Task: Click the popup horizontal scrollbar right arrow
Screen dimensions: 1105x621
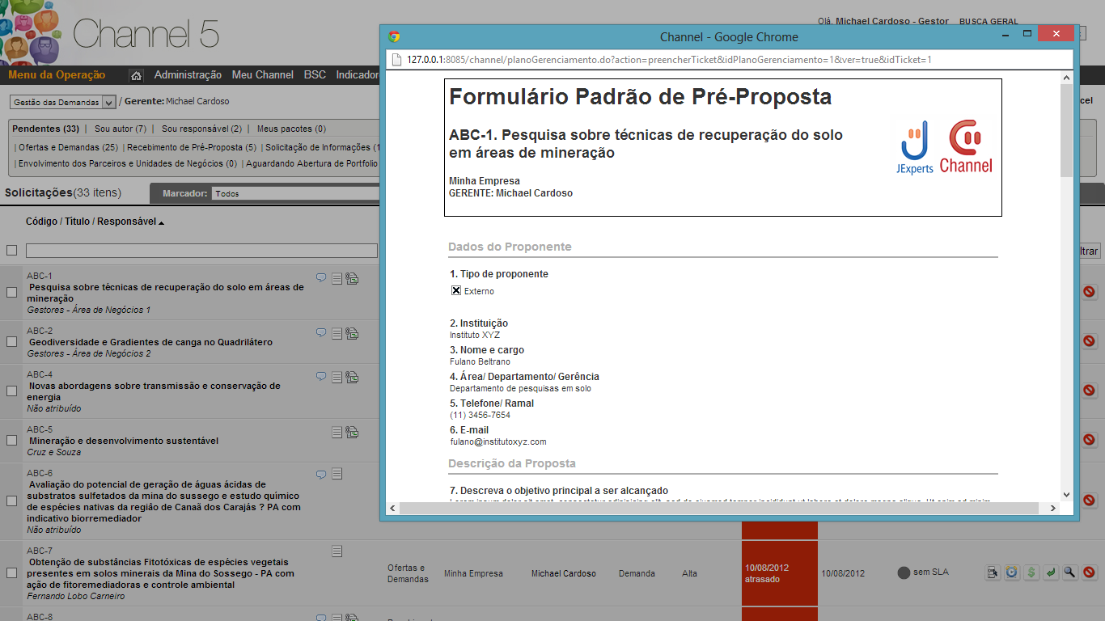Action: click(x=1053, y=508)
